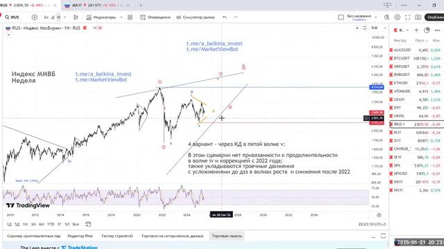Image resolution: width=444 pixels, height=249 pixels.
Task: Select the Д daily interval
Action: [x=53, y=17]
